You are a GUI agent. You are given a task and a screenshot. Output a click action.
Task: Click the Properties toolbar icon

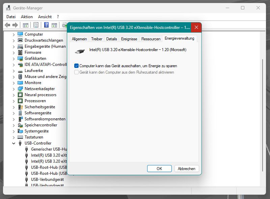click(36, 25)
